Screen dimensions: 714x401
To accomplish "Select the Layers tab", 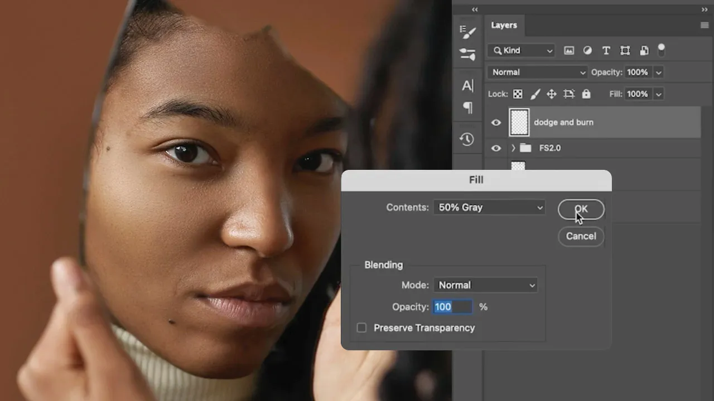I will (504, 25).
